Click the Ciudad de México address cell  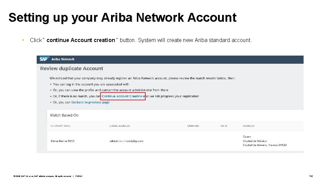[x=255, y=141]
